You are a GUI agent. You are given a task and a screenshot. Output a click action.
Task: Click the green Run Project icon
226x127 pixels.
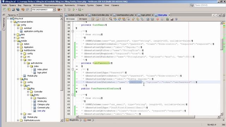click(x=74, y=10)
